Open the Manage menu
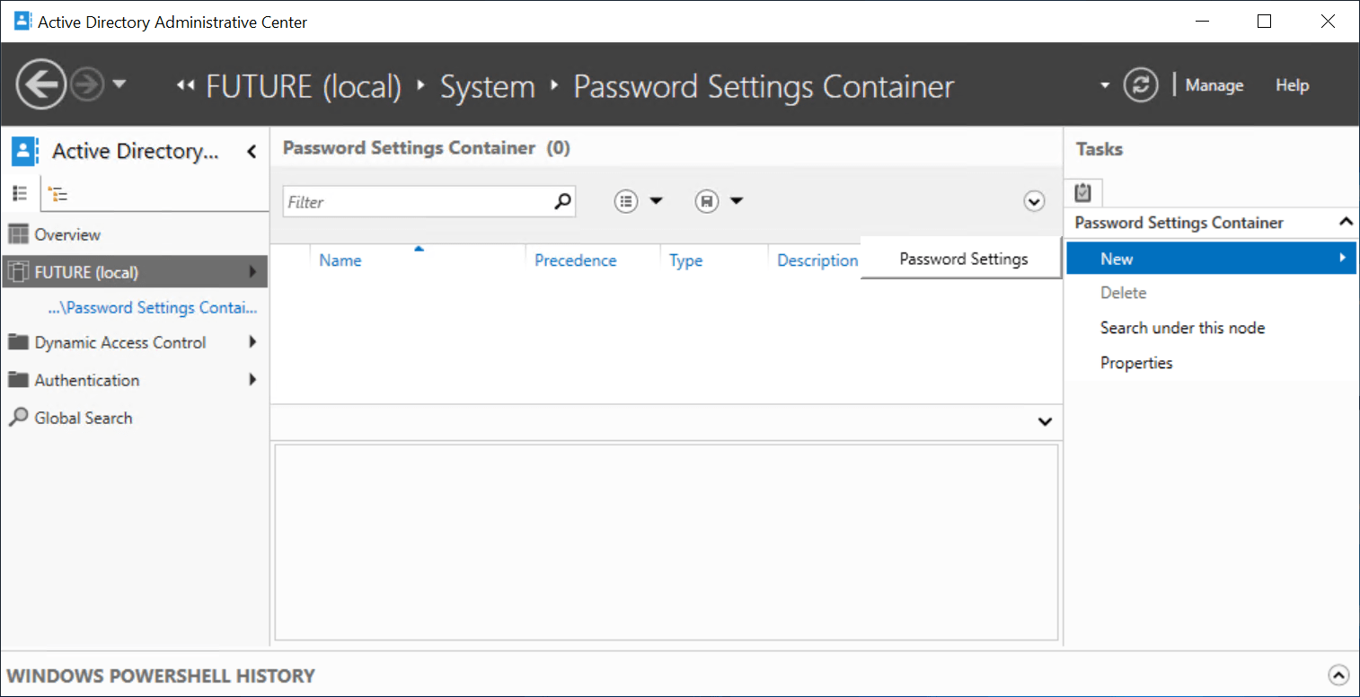Viewport: 1360px width, 697px height. [1214, 85]
